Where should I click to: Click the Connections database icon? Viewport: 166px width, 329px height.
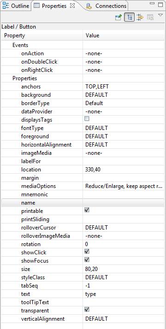[x=89, y=6]
